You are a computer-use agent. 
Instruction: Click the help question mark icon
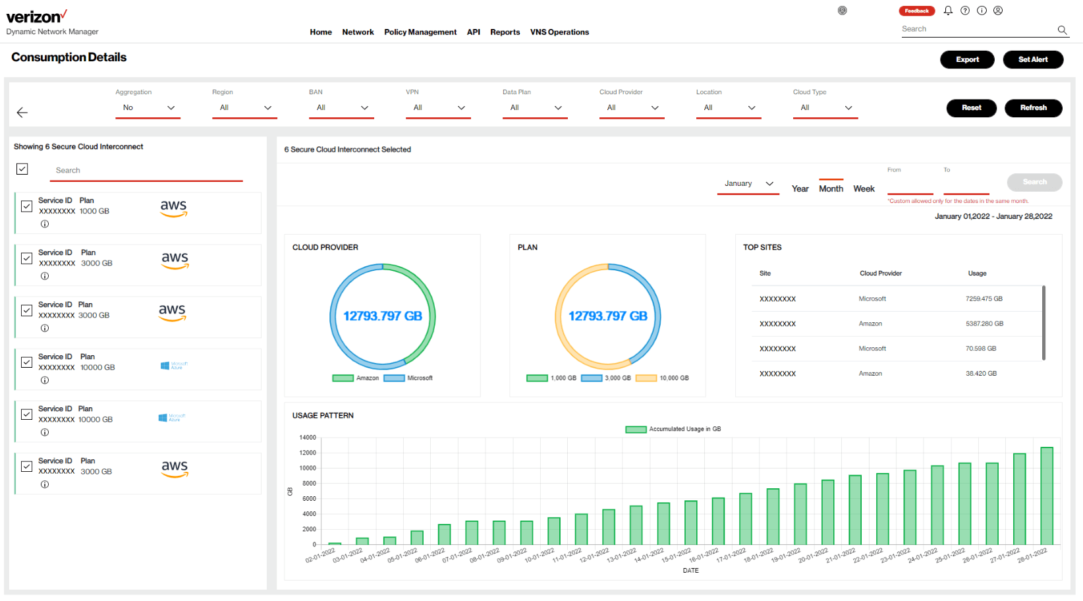click(965, 11)
